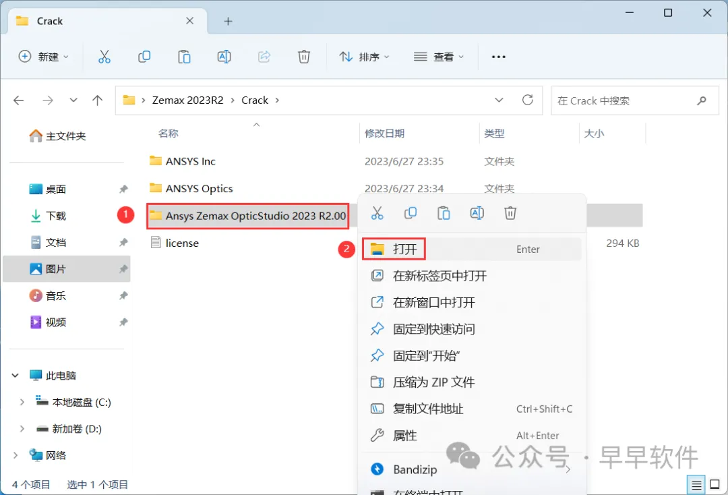Viewport: 728px width, 495px height.
Task: Add a new tab with the plus button
Action: (x=228, y=22)
